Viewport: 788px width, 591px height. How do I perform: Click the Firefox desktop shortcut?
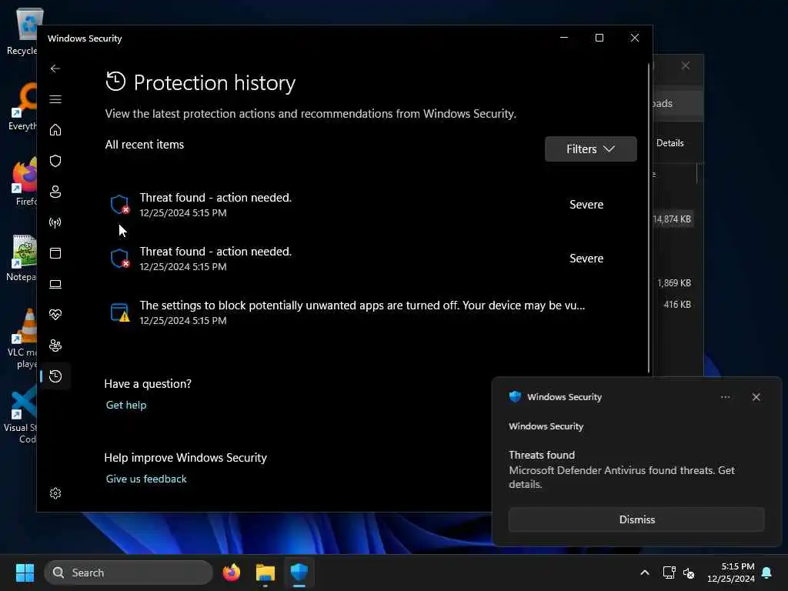pyautogui.click(x=23, y=182)
